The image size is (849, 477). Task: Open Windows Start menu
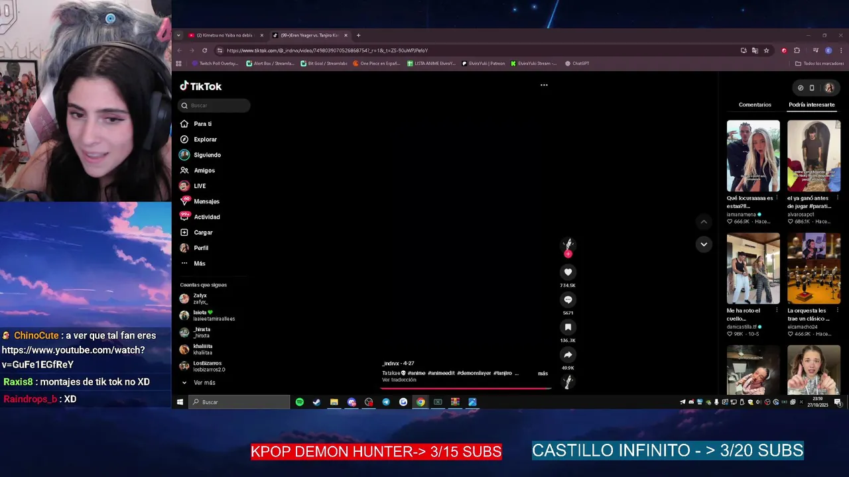(x=180, y=402)
